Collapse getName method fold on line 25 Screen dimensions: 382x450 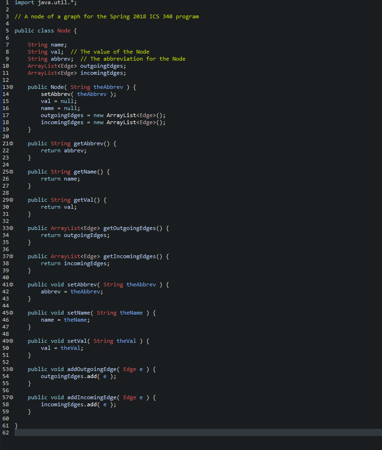[11, 172]
